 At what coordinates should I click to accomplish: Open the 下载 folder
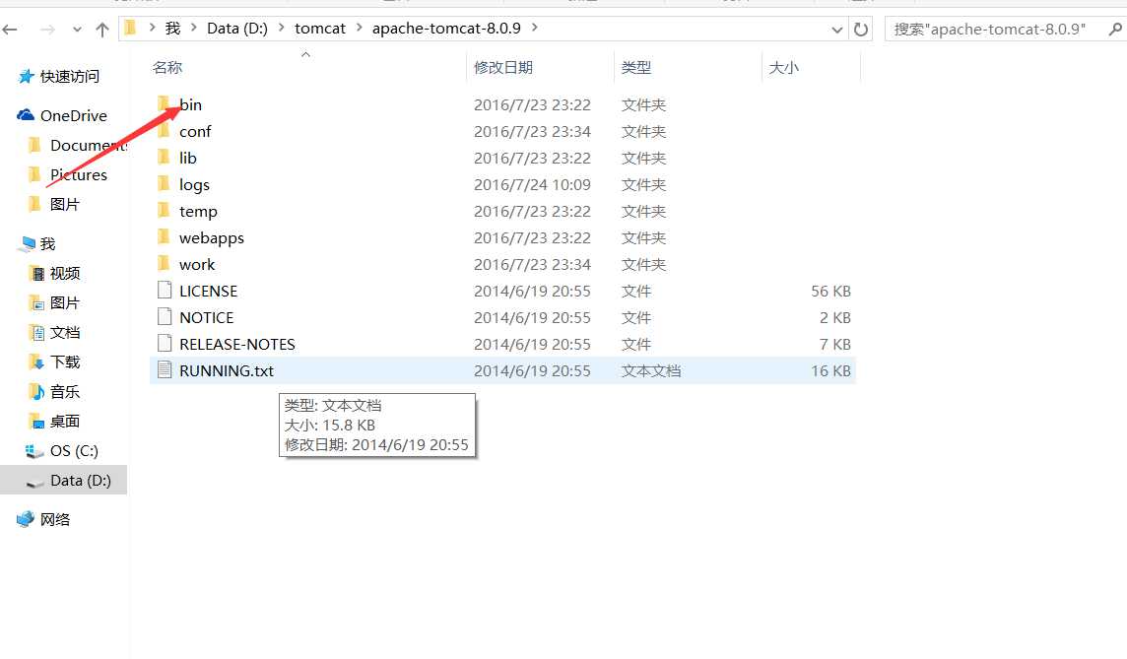65,362
